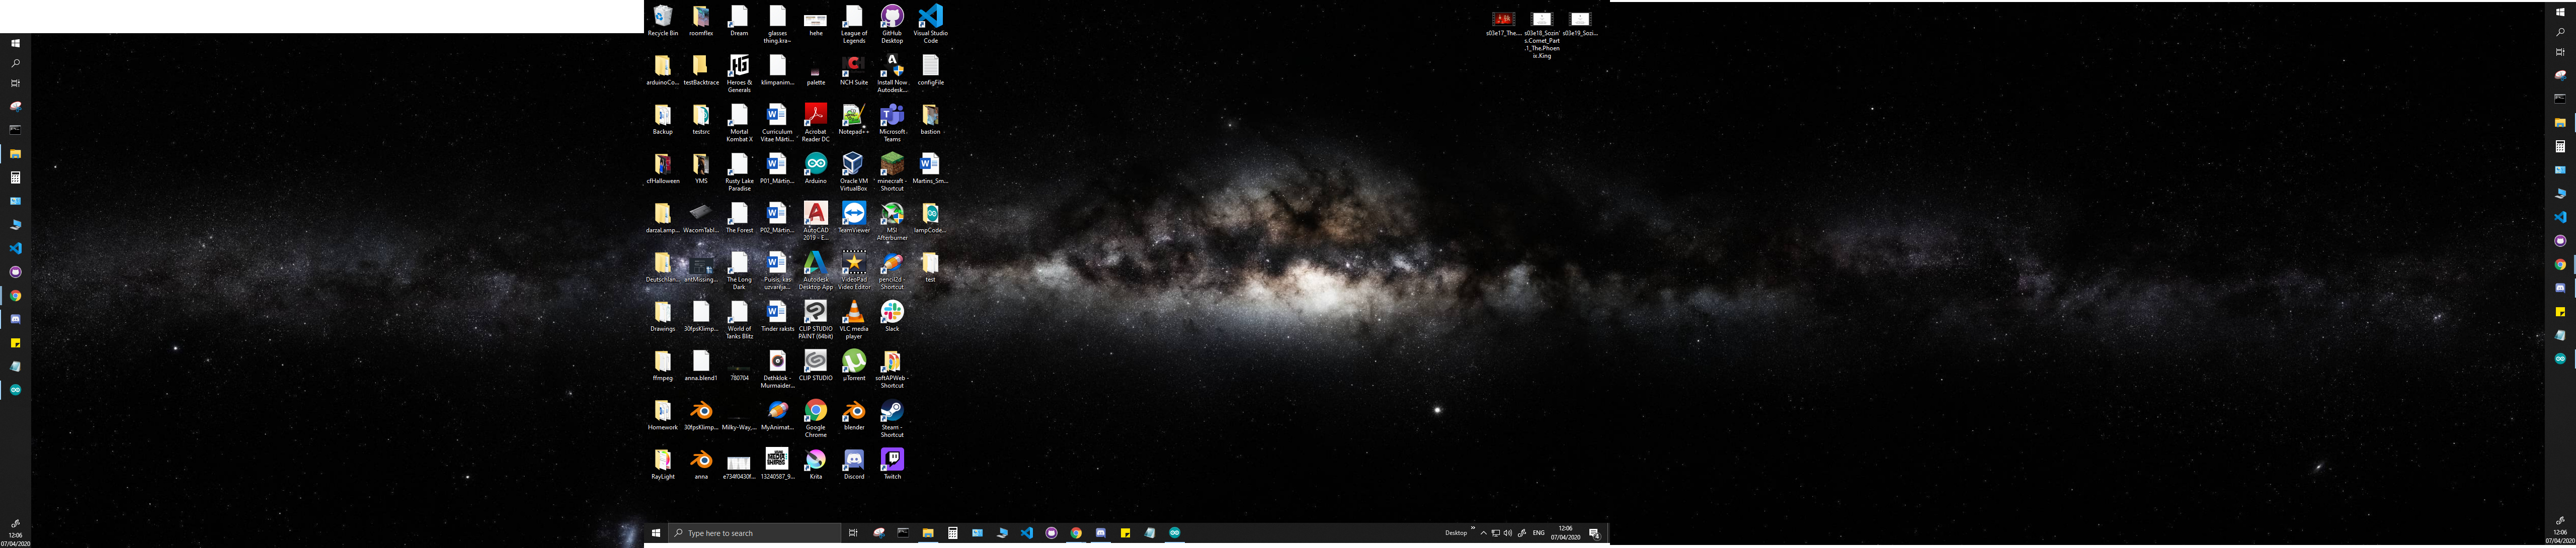
Task: Select the Microsoft Teams desktop icon
Action: click(x=892, y=116)
